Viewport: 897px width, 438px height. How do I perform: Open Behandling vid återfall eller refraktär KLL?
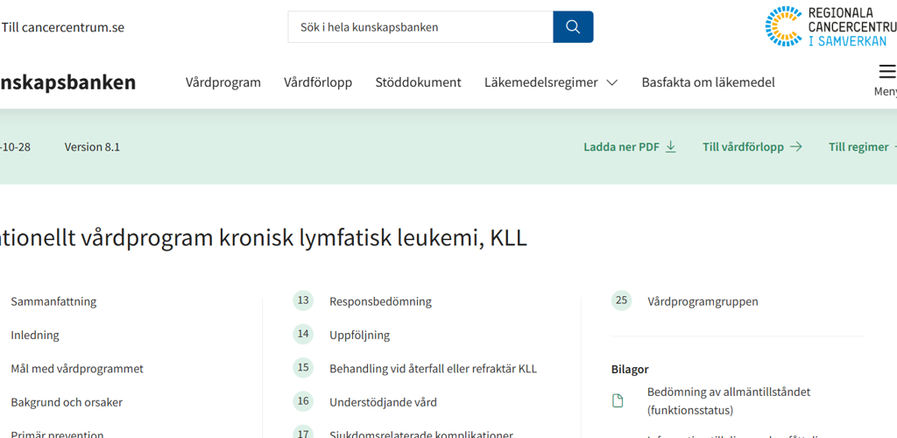433,369
